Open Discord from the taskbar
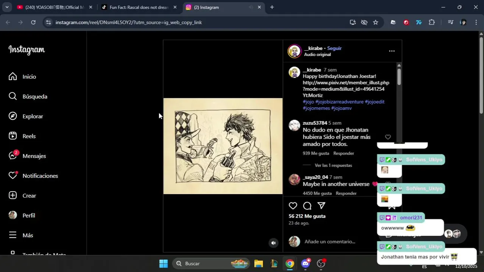Viewport: 484px width, 272px height. [x=306, y=263]
